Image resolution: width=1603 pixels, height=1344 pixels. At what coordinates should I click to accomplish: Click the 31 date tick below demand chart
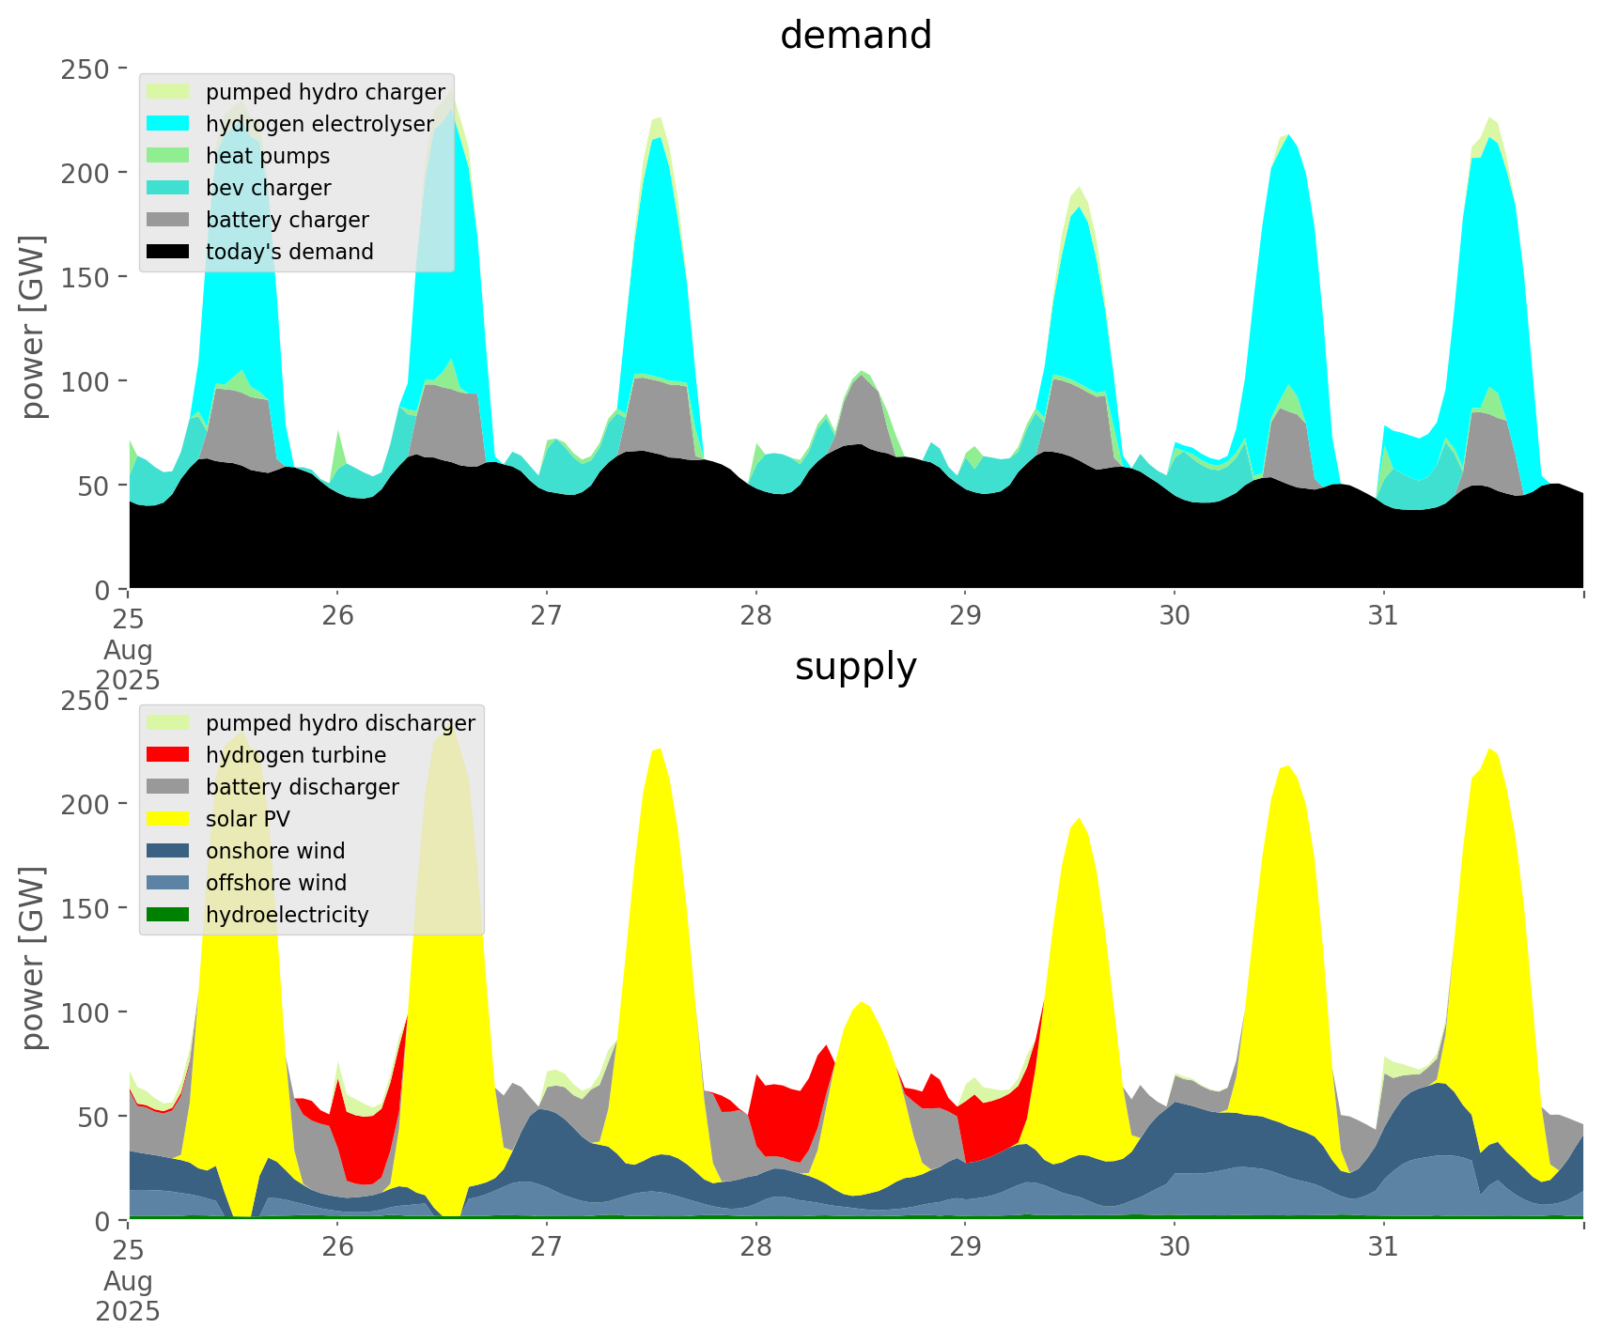tap(1383, 616)
